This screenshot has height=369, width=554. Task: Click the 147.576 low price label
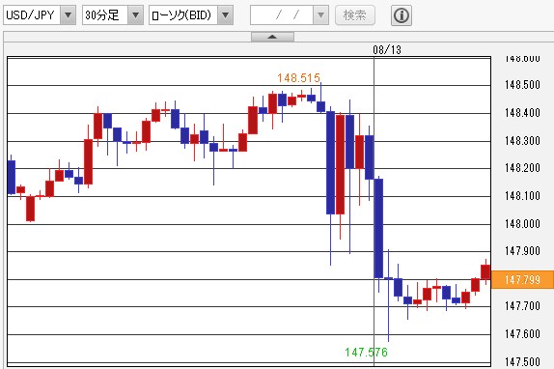pyautogui.click(x=367, y=352)
